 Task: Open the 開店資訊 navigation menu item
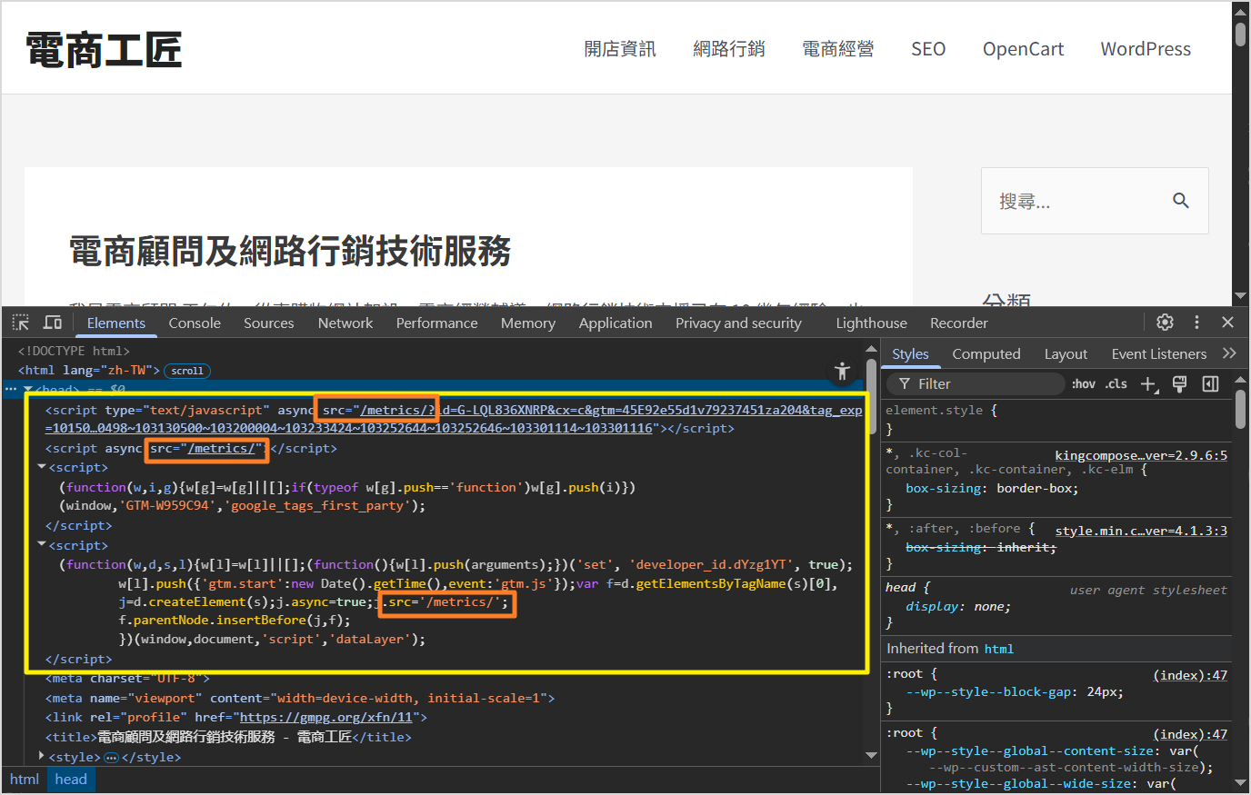click(x=620, y=49)
